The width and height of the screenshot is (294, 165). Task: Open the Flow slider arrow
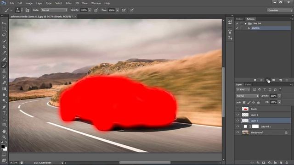point(118,10)
